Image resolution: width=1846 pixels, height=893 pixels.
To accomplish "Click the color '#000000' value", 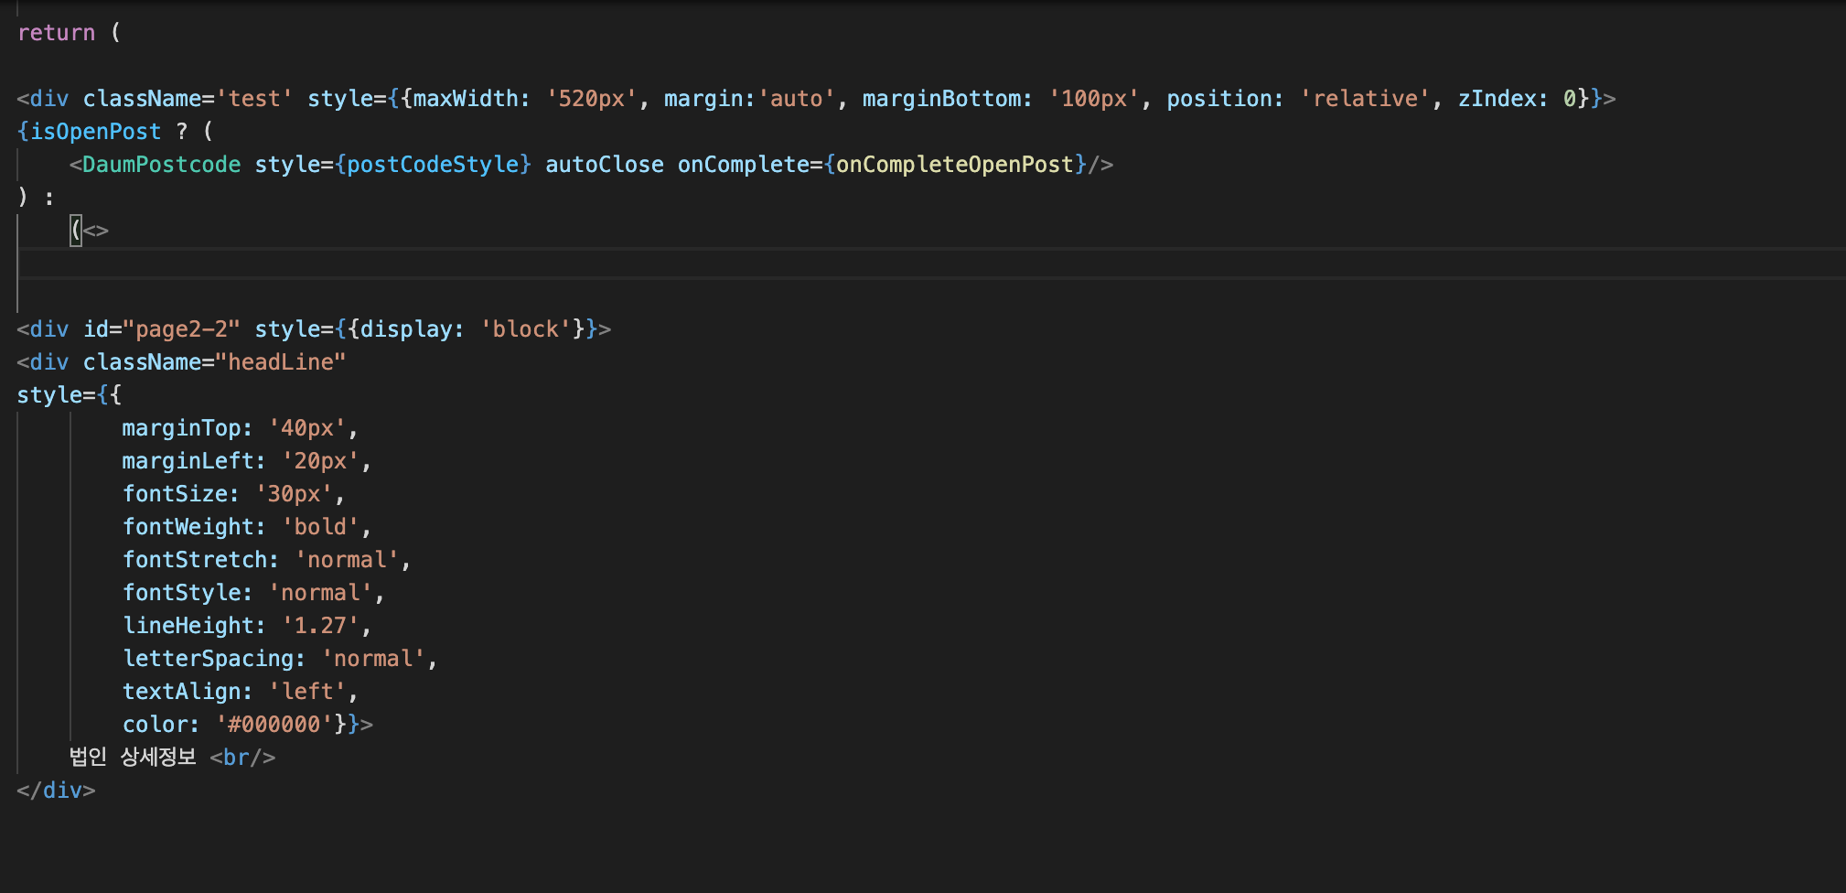I will 274,725.
